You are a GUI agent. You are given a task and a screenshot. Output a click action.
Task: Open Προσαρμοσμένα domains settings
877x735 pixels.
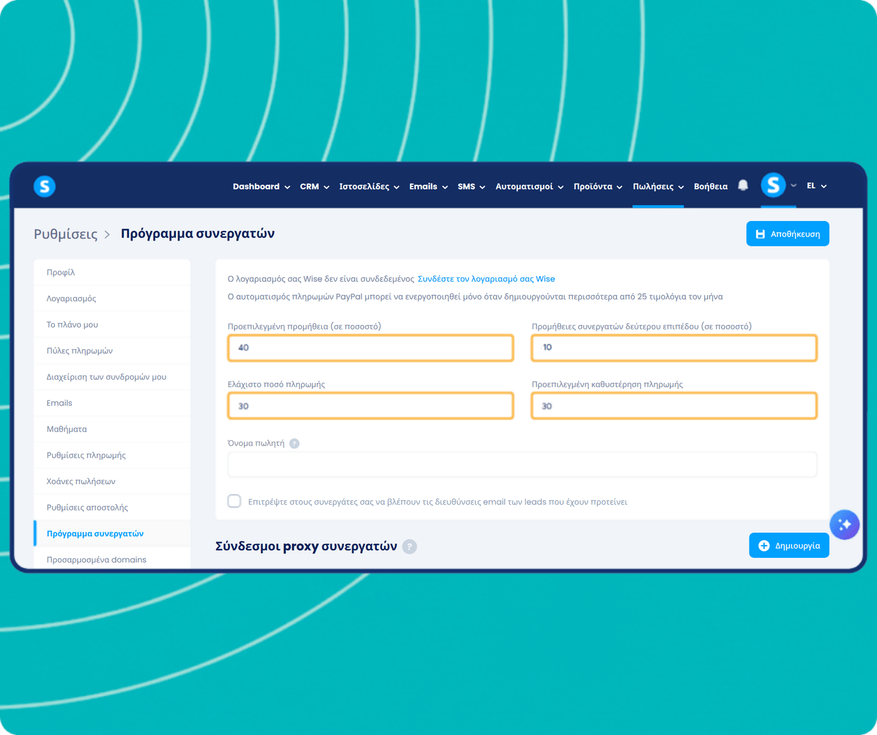[x=112, y=559]
